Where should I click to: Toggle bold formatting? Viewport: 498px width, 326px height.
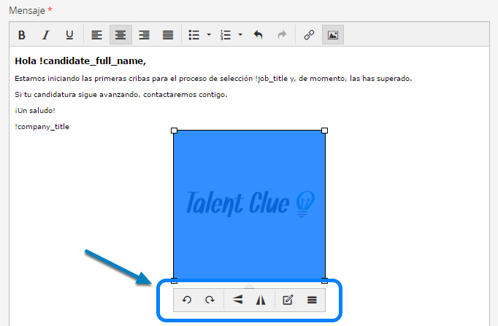pyautogui.click(x=22, y=35)
